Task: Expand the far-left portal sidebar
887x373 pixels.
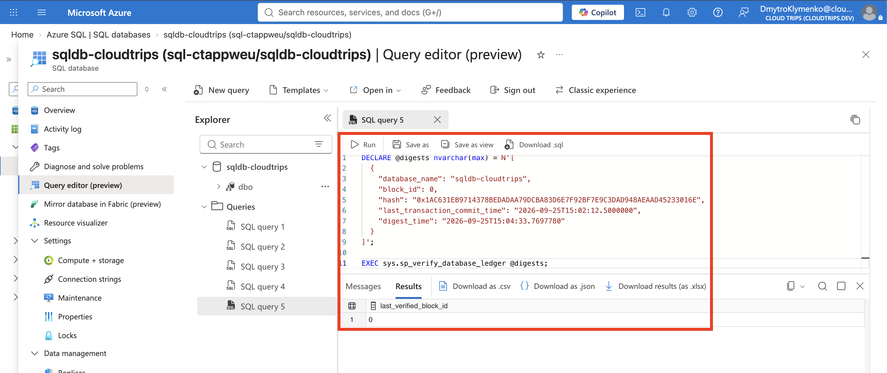Action: [9, 60]
